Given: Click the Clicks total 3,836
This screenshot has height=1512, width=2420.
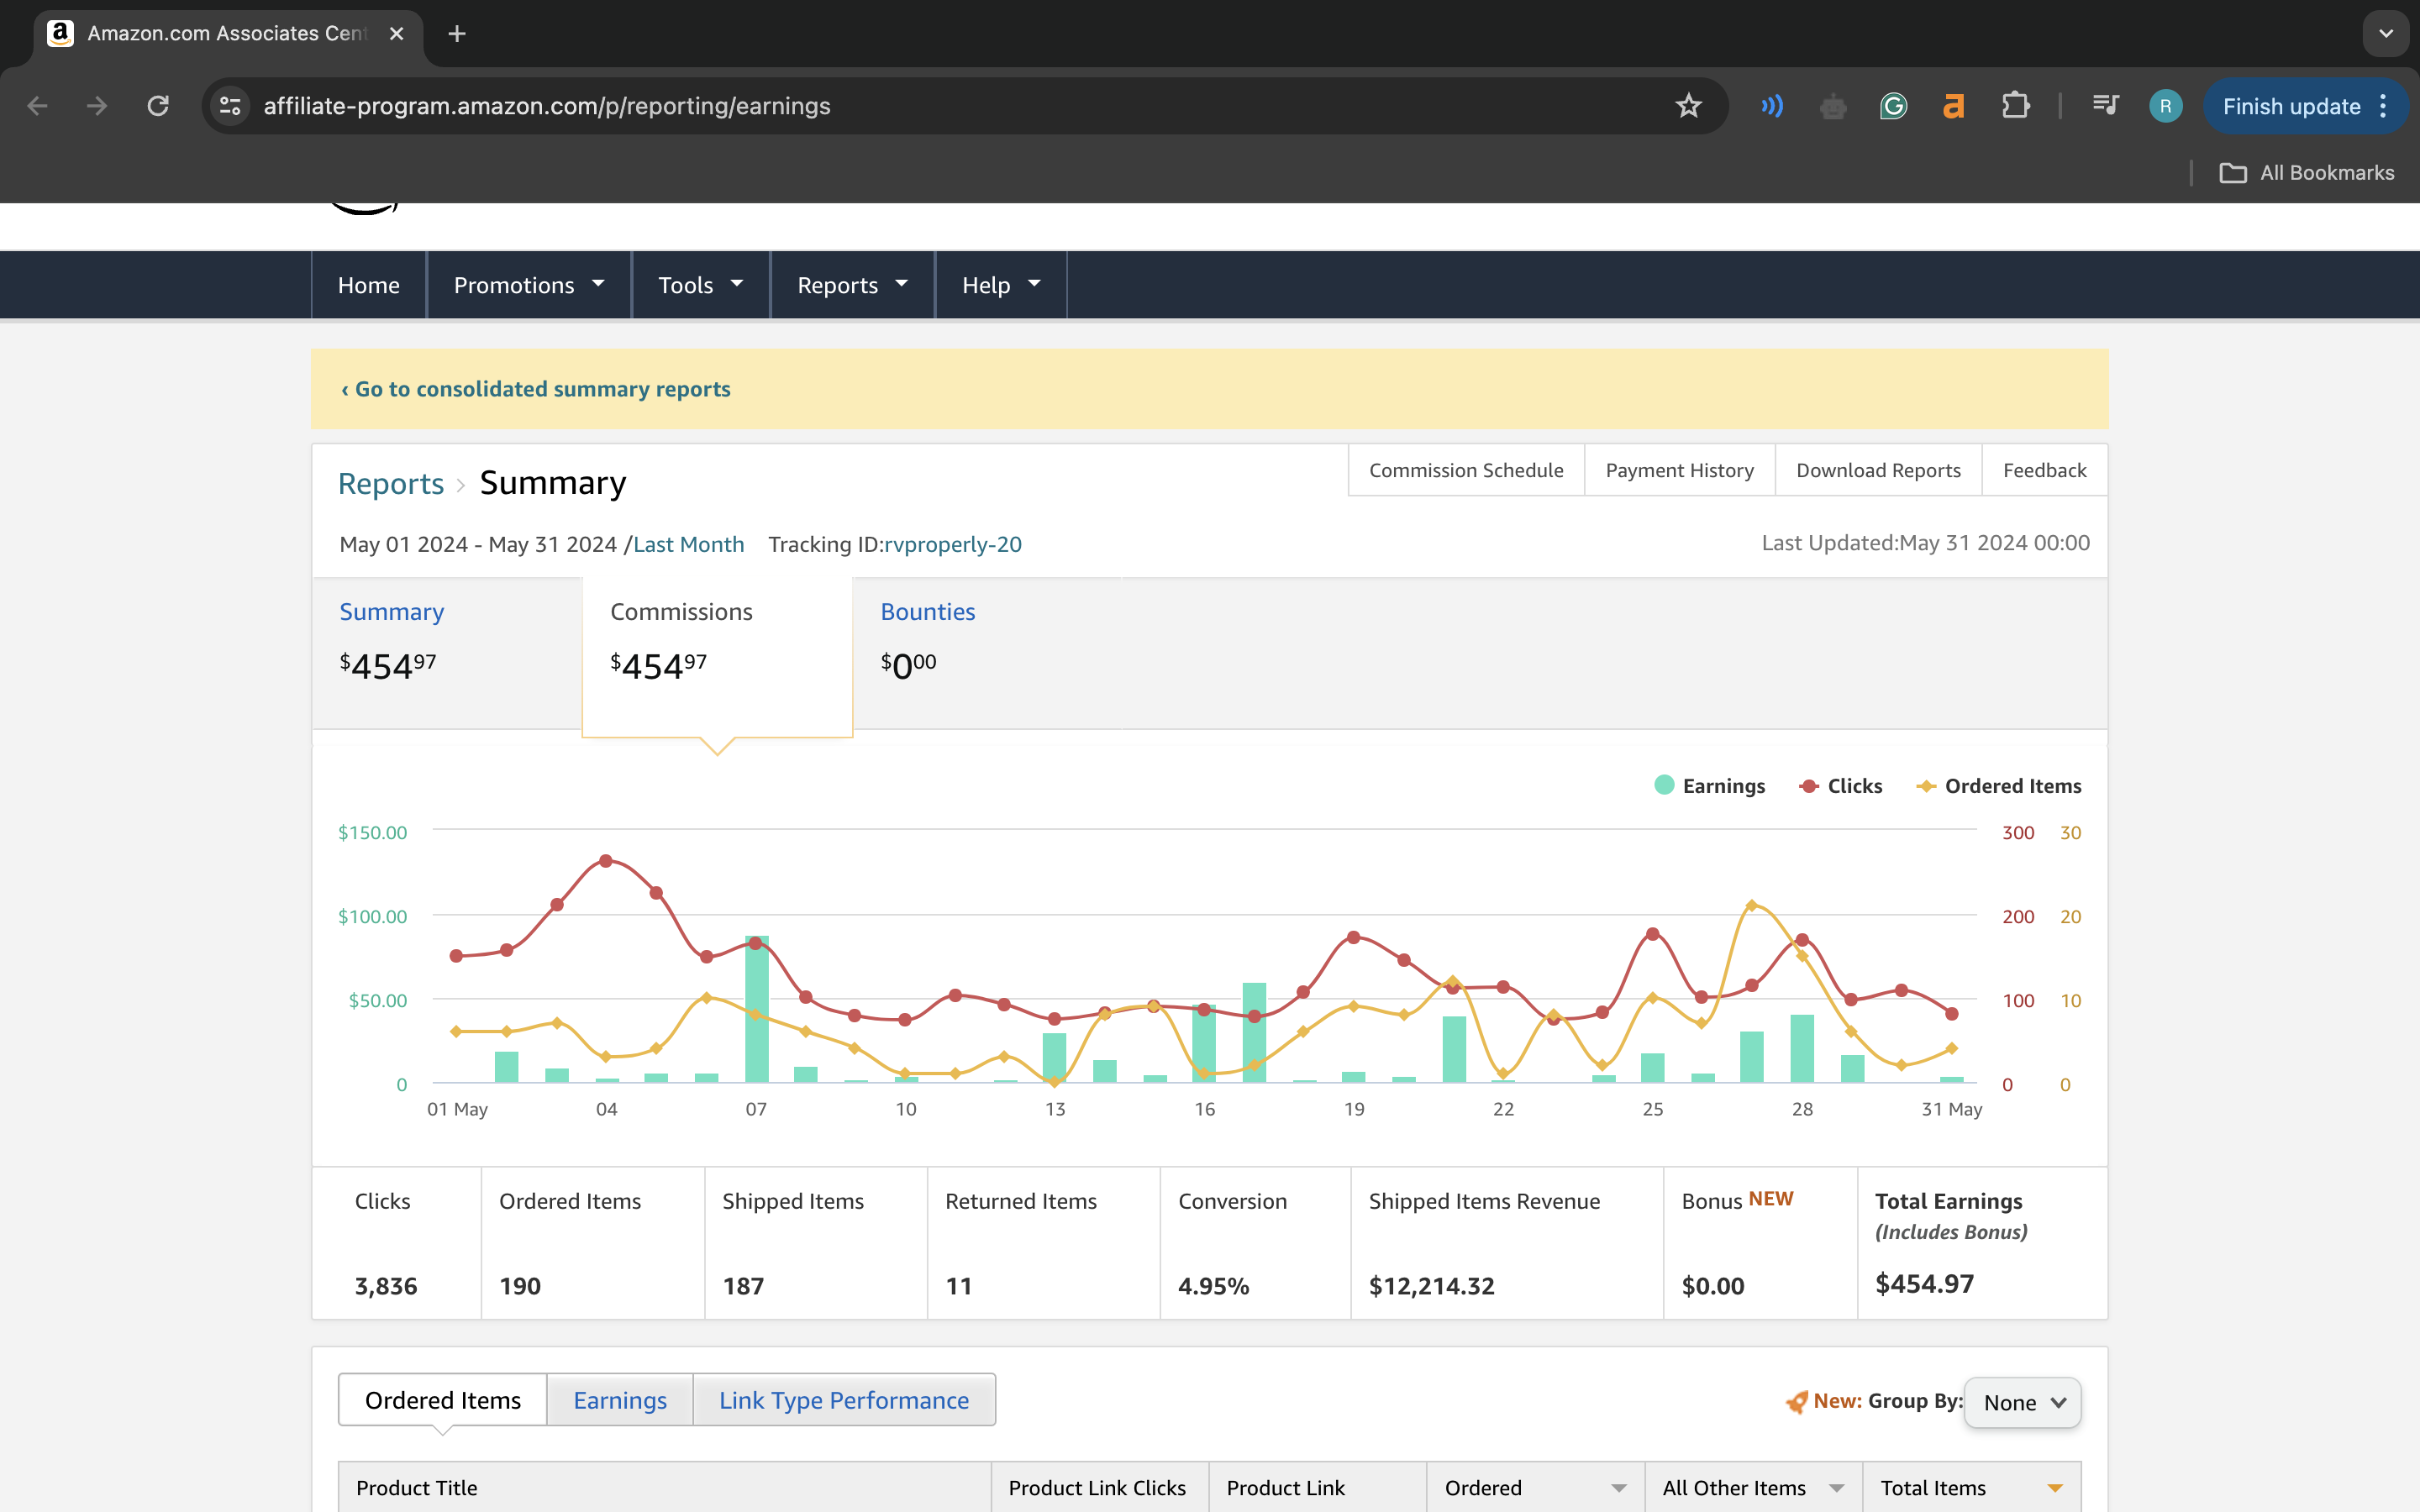Looking at the screenshot, I should (386, 1286).
